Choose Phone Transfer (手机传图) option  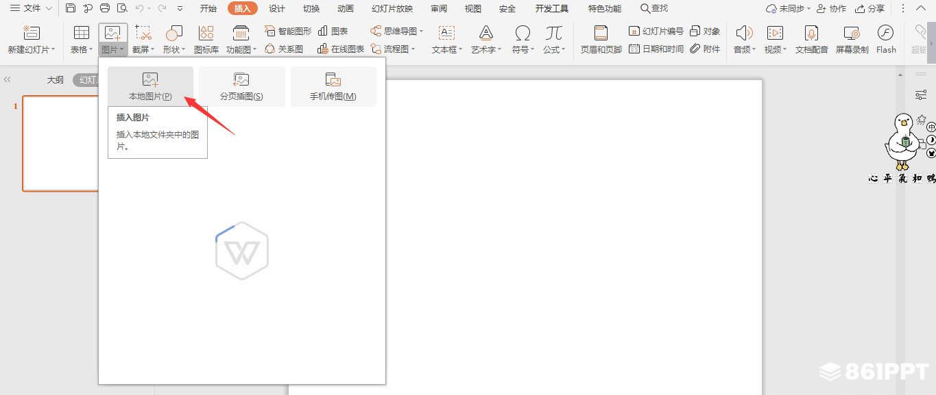[x=333, y=86]
